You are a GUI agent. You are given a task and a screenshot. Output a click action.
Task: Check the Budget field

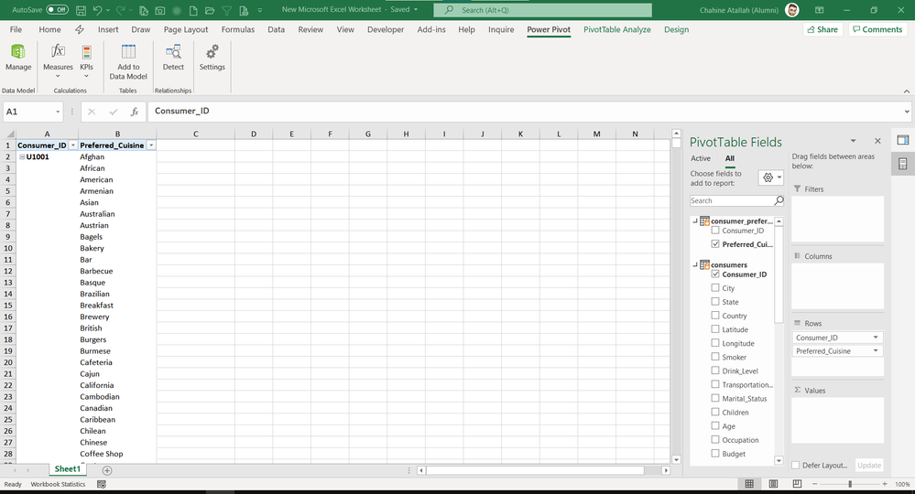pos(715,453)
